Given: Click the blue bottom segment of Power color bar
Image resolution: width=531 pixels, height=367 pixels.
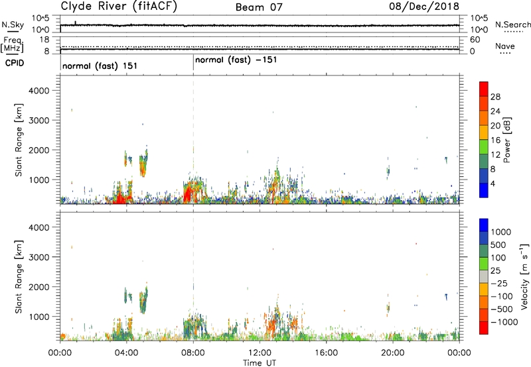Looking at the screenshot, I should (x=484, y=190).
